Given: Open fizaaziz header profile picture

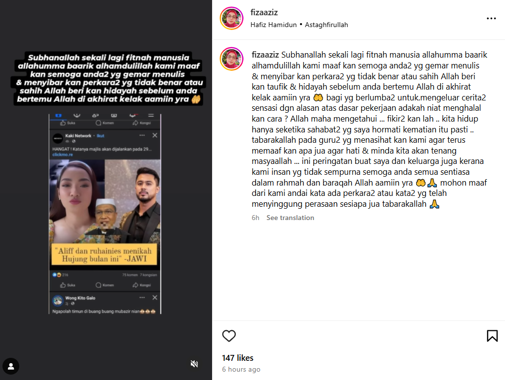Looking at the screenshot, I should pyautogui.click(x=232, y=18).
